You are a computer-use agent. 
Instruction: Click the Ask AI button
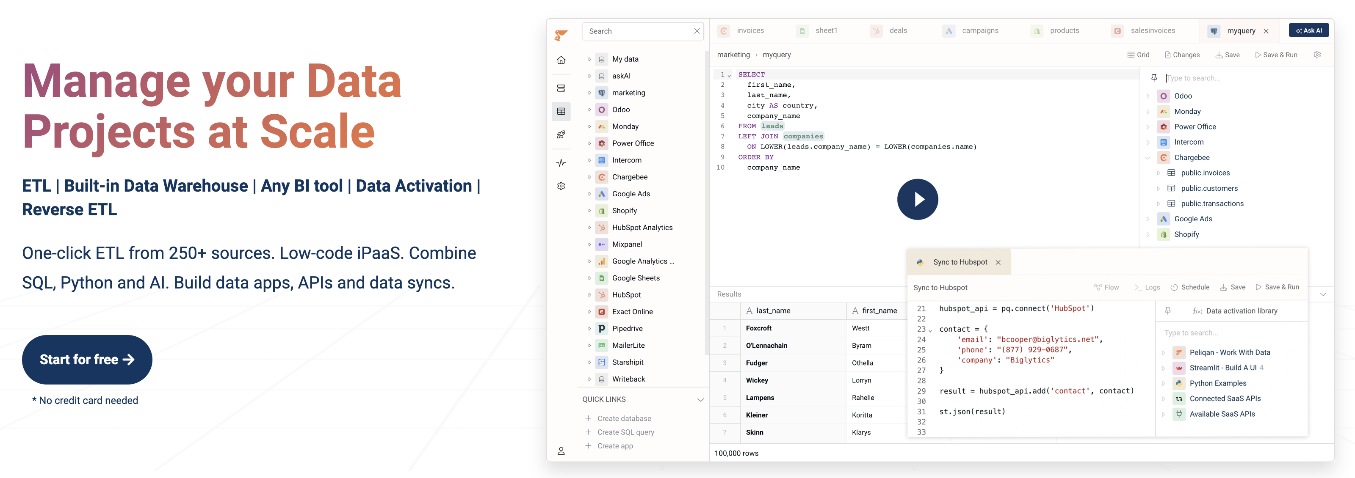pos(1309,30)
